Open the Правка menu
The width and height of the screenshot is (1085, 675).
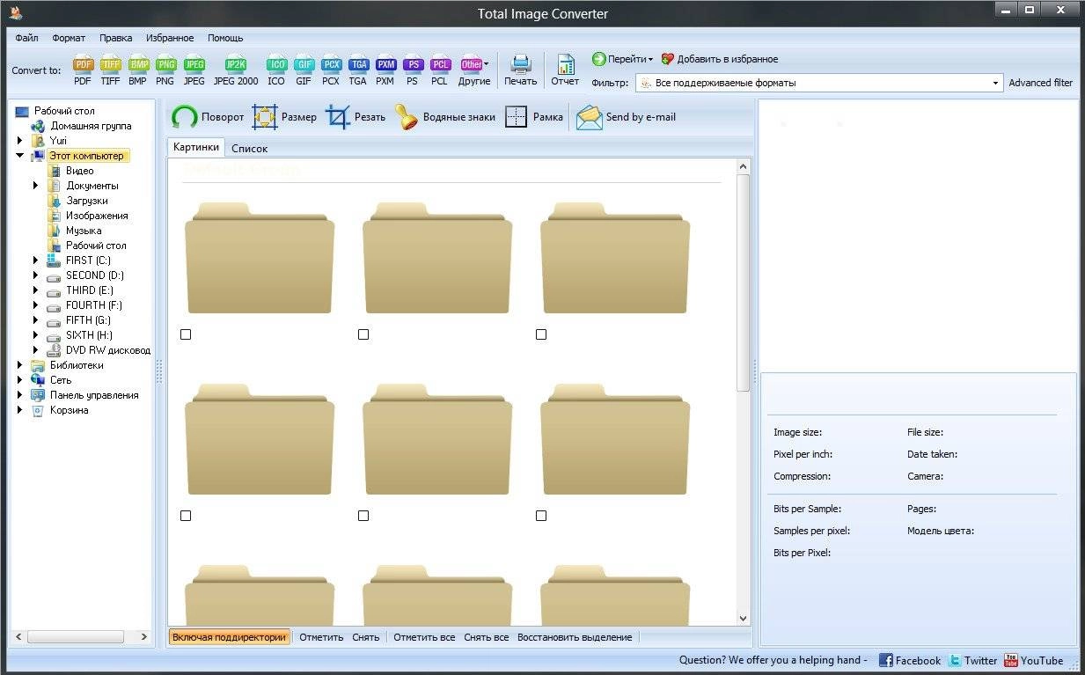[115, 38]
